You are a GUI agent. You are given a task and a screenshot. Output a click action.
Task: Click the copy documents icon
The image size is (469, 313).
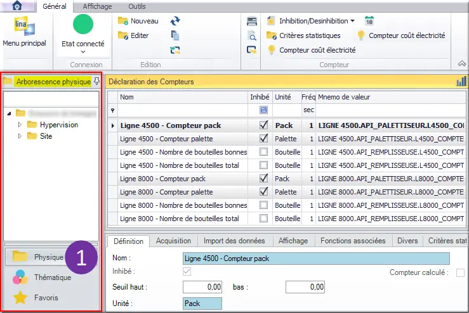[x=175, y=35]
